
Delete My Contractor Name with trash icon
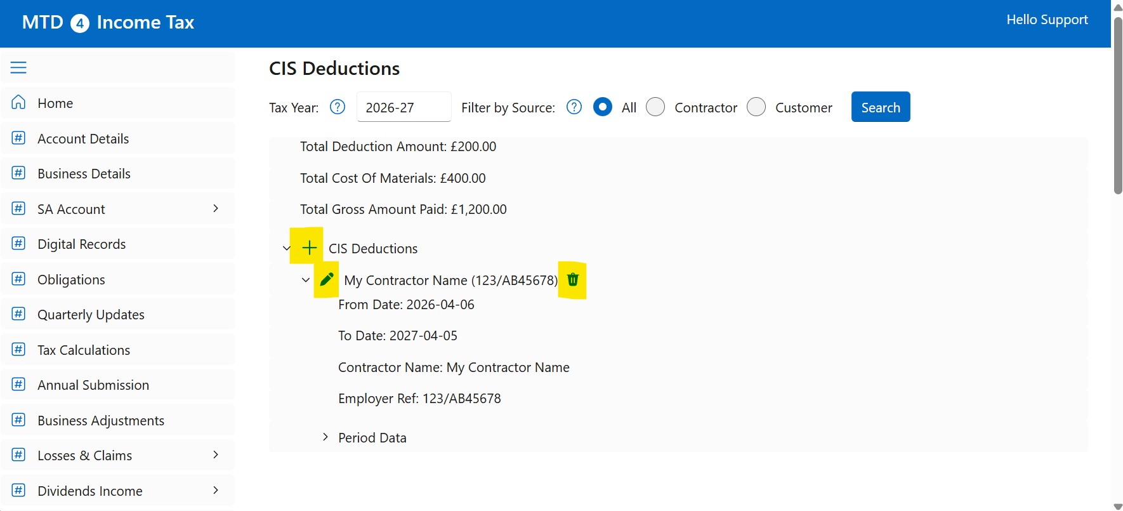pos(573,279)
